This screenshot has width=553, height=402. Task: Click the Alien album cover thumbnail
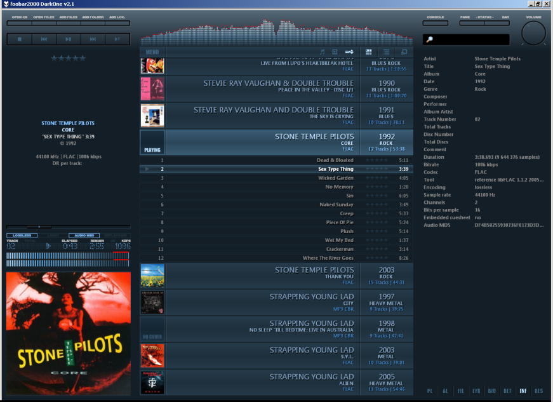pos(152,382)
